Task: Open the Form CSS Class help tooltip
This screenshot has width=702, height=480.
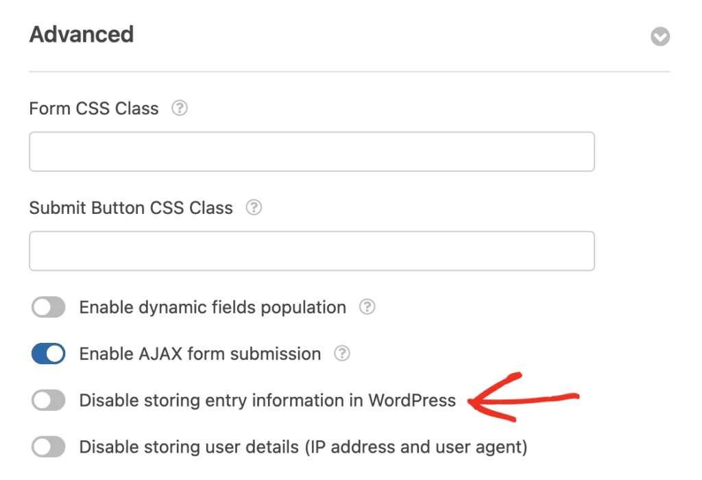Action: [179, 108]
